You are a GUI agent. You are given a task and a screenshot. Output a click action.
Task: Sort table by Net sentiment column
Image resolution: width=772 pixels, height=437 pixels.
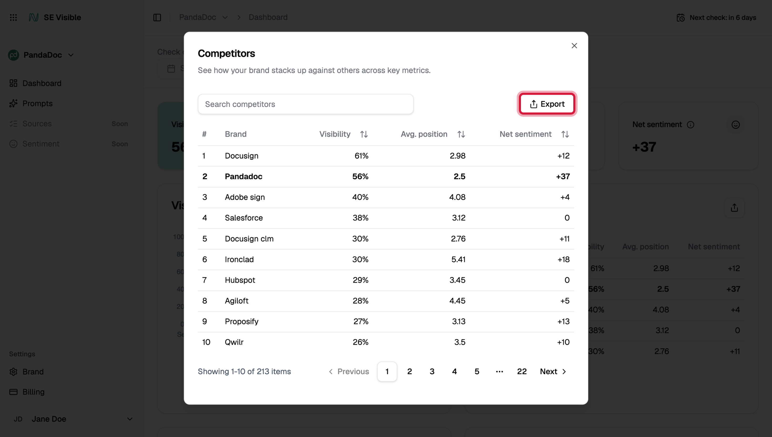(565, 134)
